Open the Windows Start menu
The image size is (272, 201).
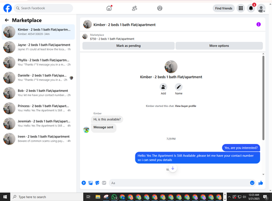(x=5, y=197)
